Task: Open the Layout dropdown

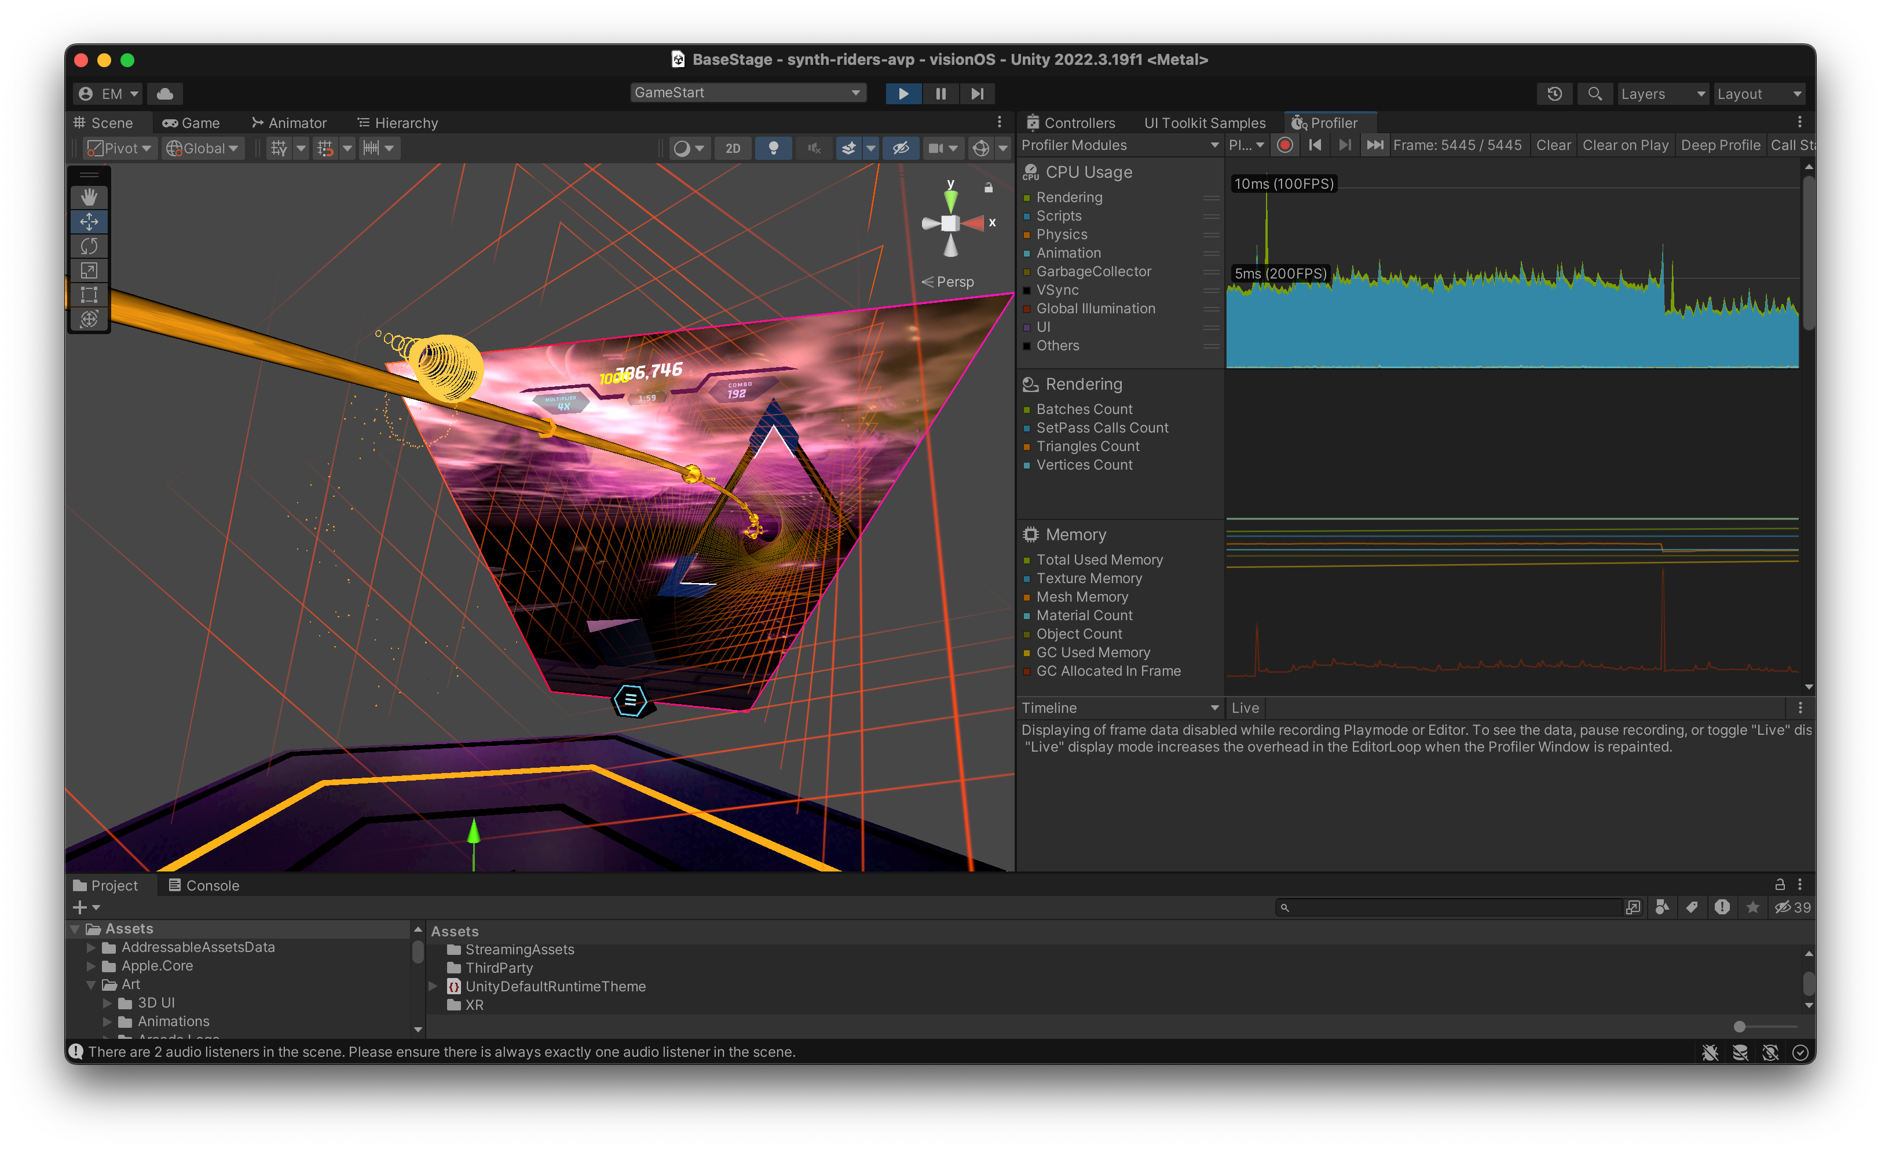Action: click(x=1759, y=93)
